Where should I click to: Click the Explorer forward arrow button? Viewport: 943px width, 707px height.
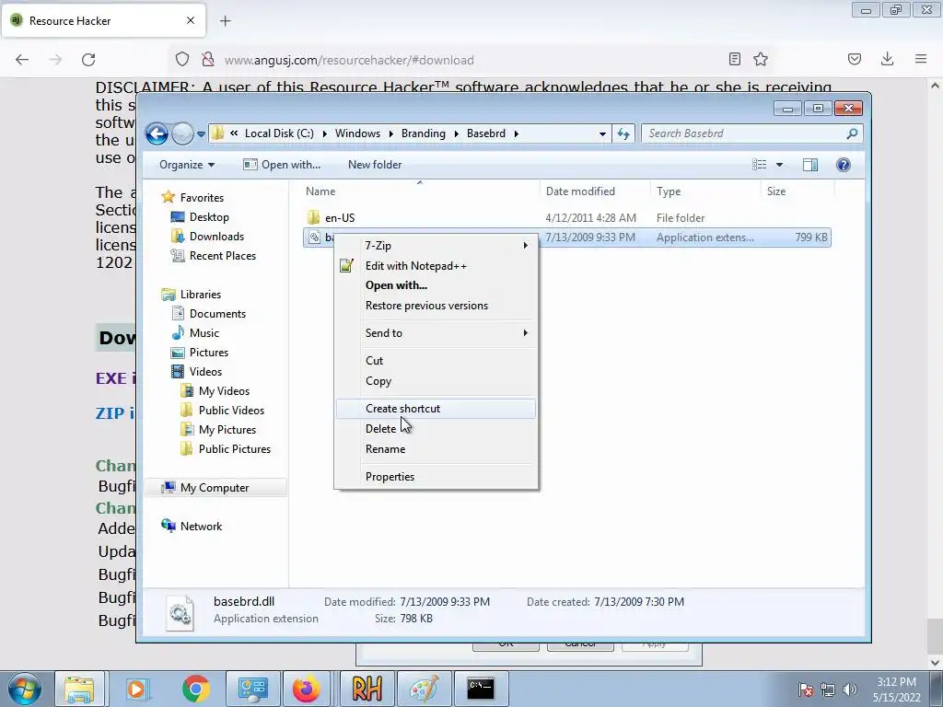[x=182, y=133]
